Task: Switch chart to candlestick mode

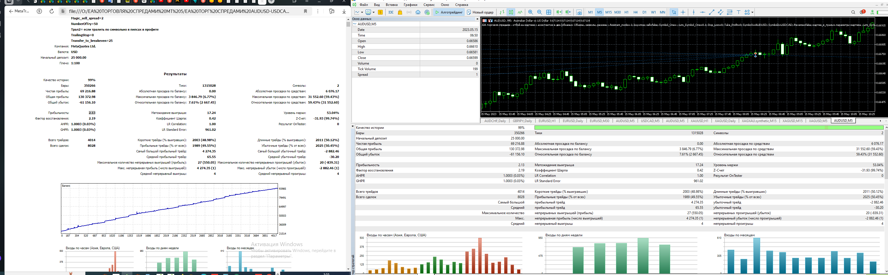Action: [511, 12]
